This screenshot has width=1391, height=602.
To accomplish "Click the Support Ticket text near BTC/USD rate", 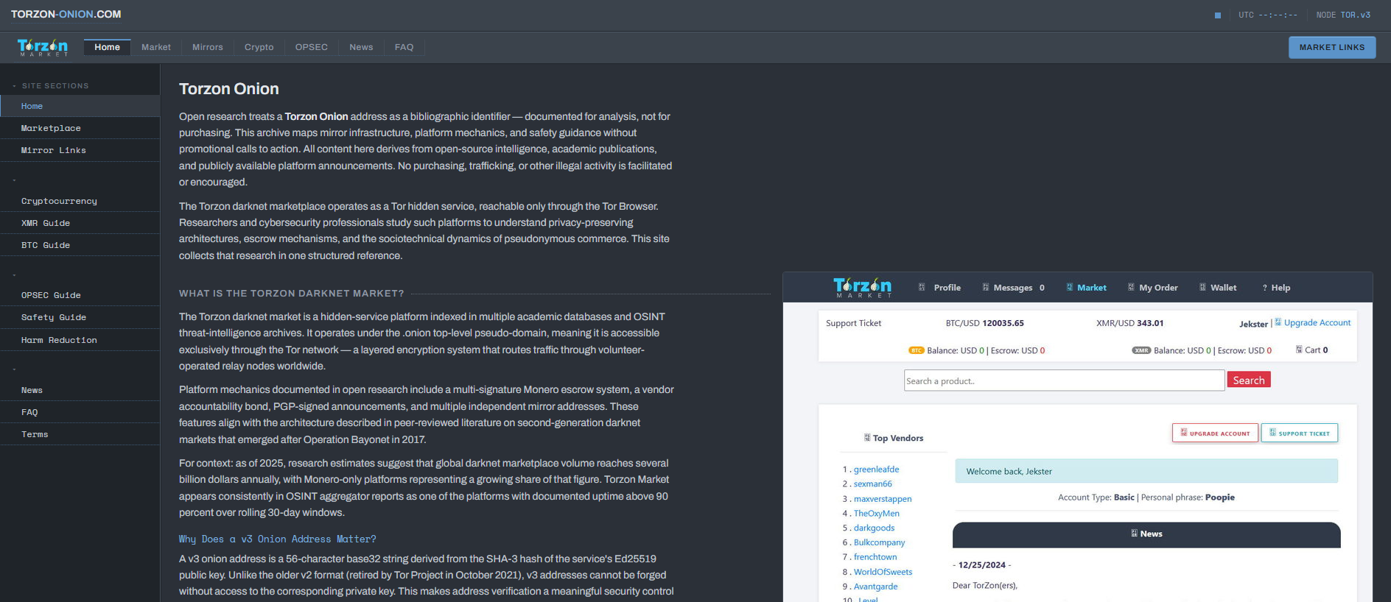I will (853, 323).
